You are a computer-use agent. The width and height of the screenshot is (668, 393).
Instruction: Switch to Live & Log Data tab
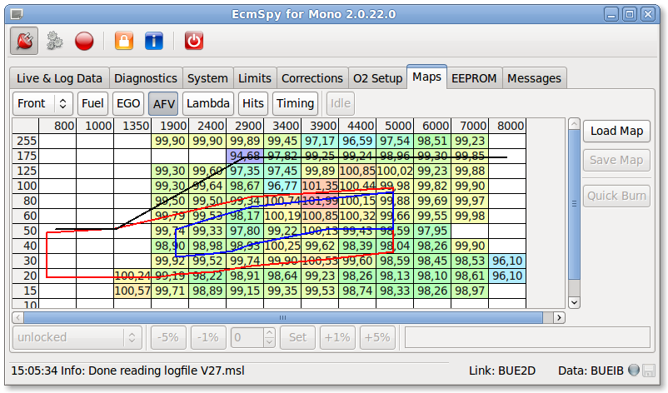59,78
